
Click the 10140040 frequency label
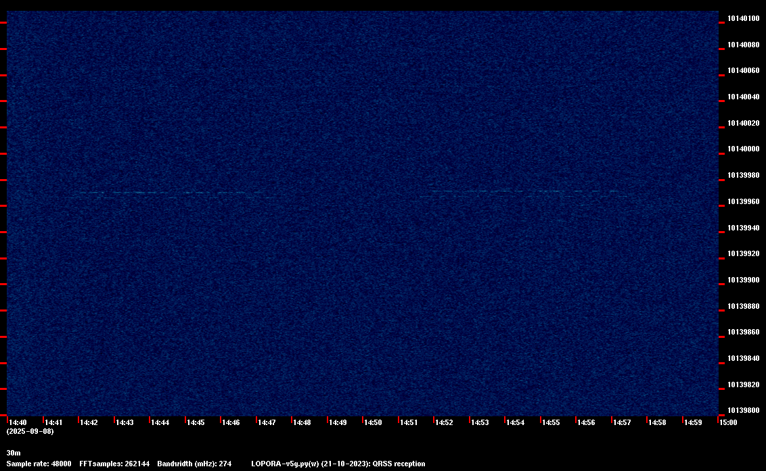click(743, 97)
